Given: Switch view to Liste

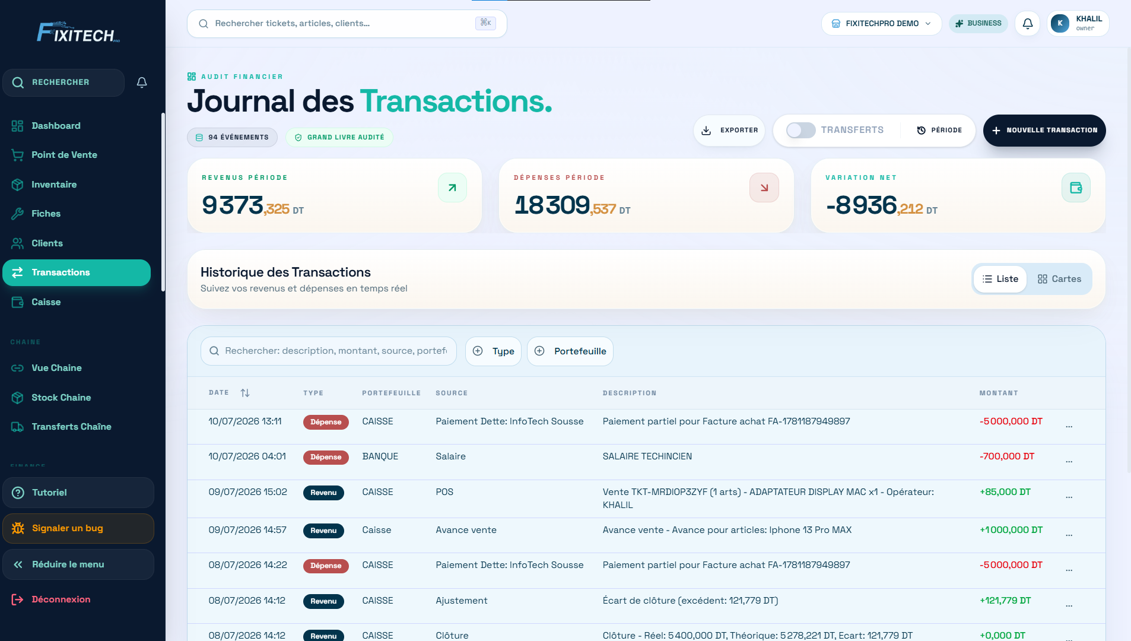Looking at the screenshot, I should [x=1000, y=279].
